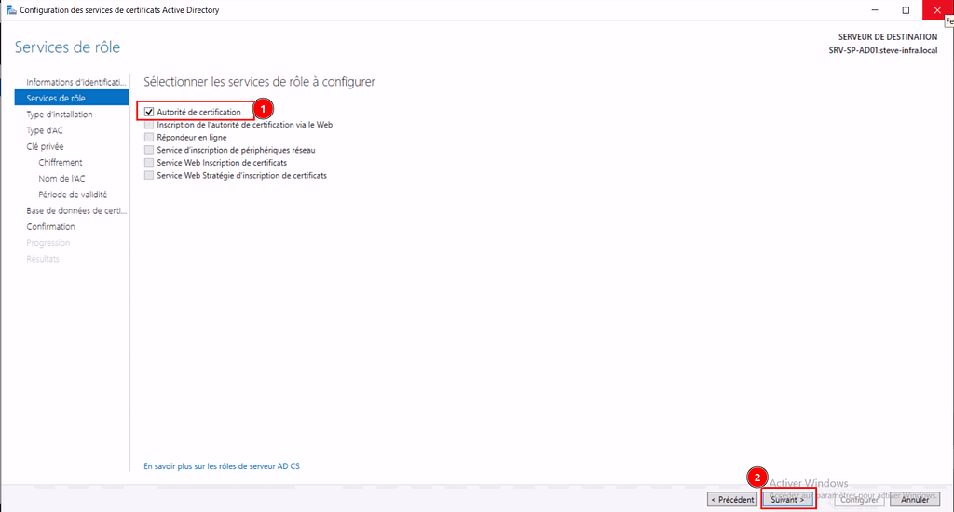This screenshot has width=954, height=512.
Task: Jump to the Confirmation step
Action: [x=51, y=226]
